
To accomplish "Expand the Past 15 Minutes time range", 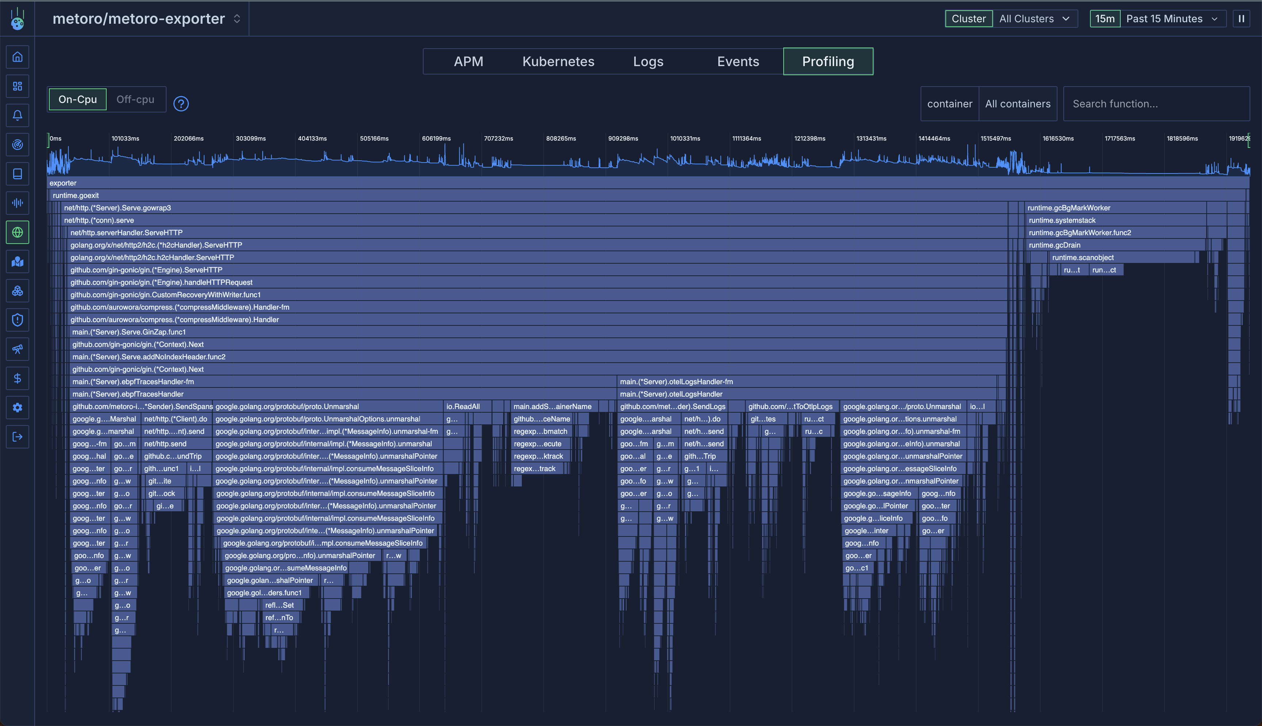I will point(1171,19).
